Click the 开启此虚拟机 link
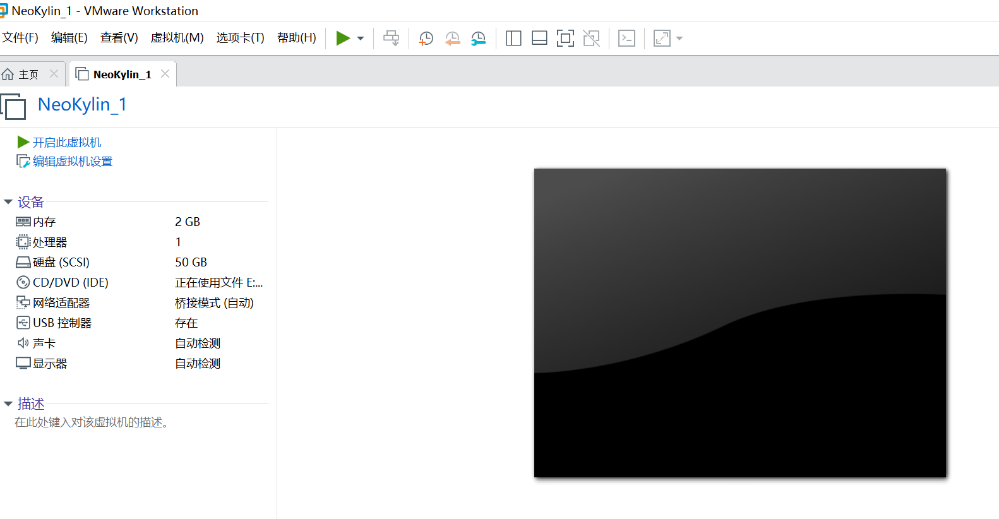Image resolution: width=999 pixels, height=519 pixels. tap(67, 143)
